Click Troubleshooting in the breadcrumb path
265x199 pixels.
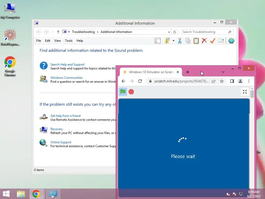coord(83,32)
